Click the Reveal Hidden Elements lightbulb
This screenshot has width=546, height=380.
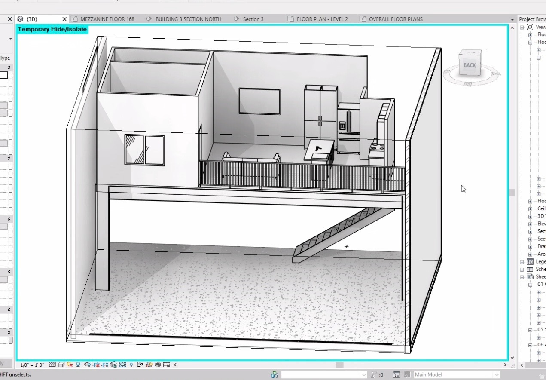131,364
